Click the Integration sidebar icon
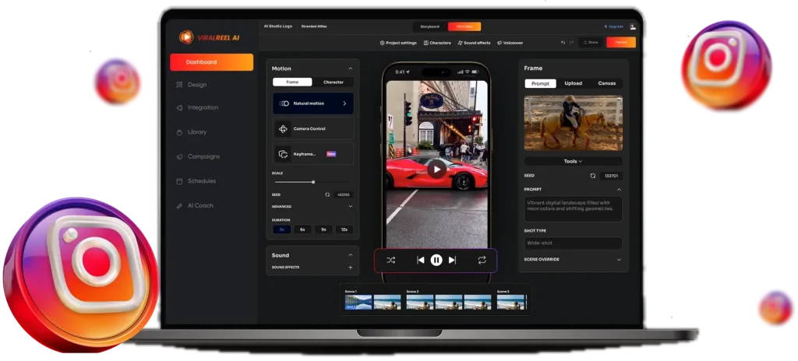 click(179, 108)
